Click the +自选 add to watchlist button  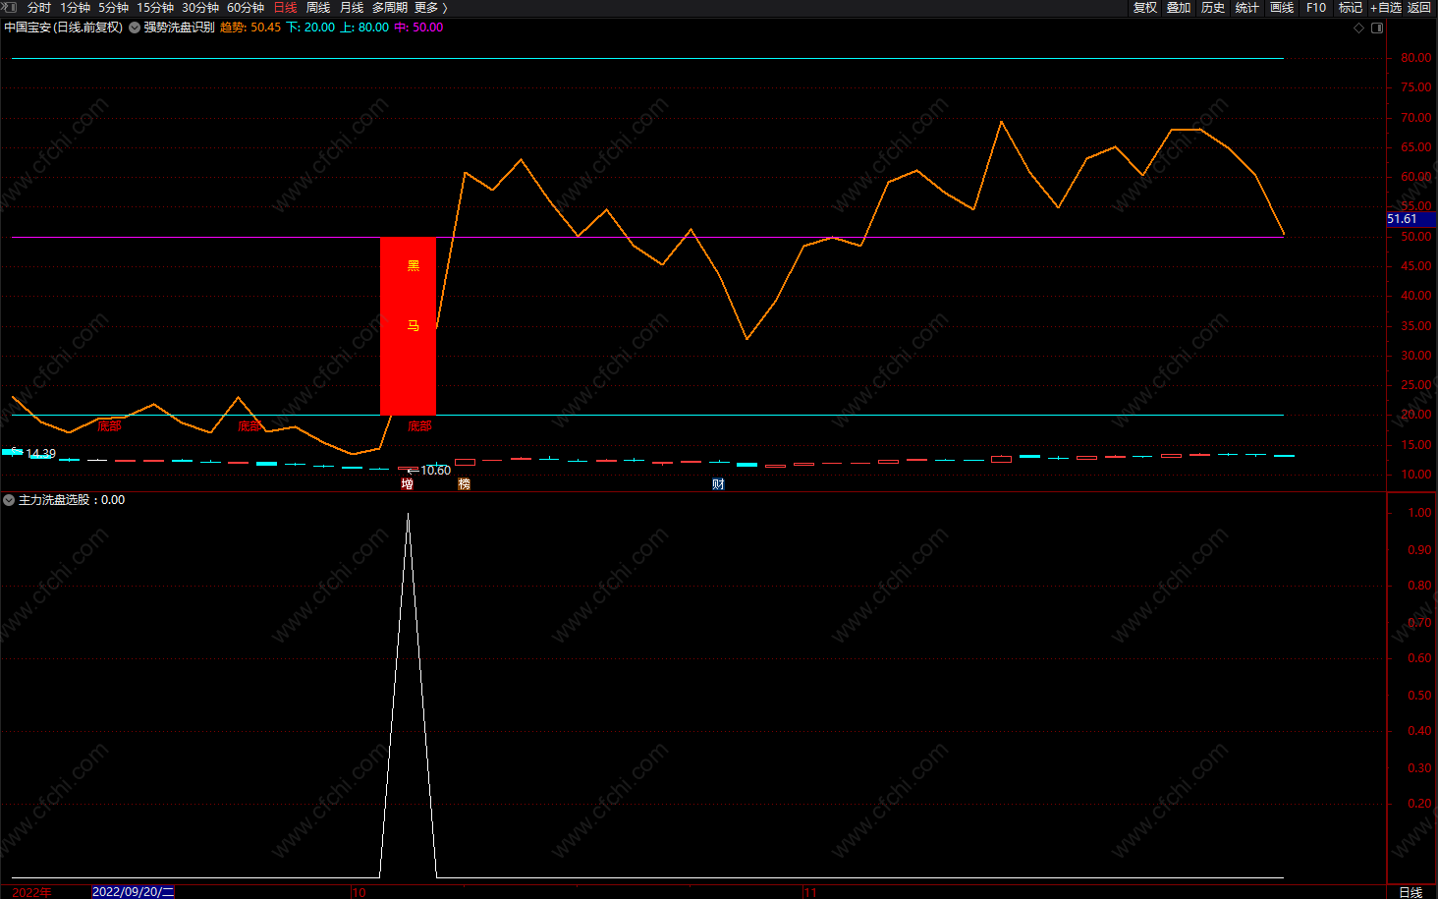pyautogui.click(x=1386, y=8)
